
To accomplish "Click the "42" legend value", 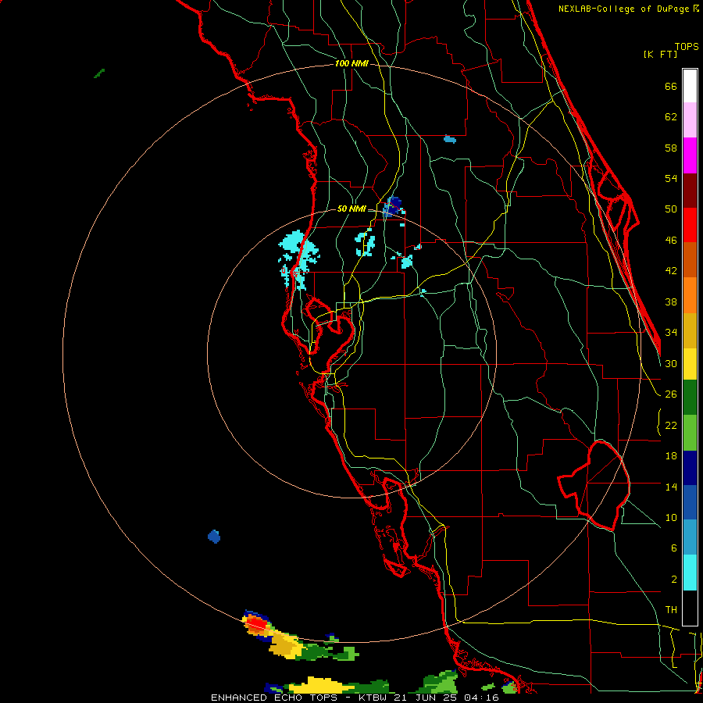I will (671, 271).
